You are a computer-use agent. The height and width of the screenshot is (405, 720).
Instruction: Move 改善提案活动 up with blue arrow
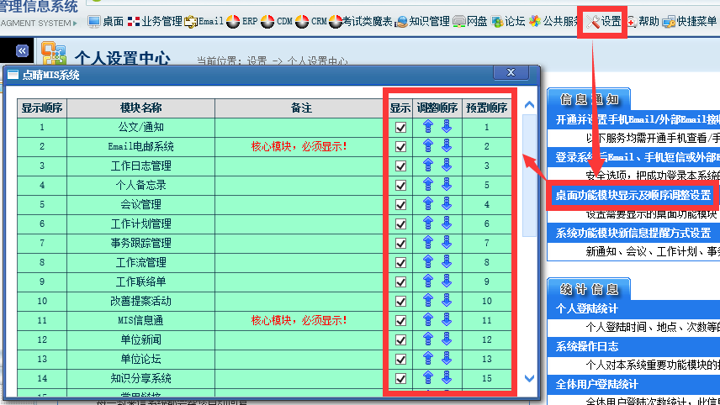427,301
